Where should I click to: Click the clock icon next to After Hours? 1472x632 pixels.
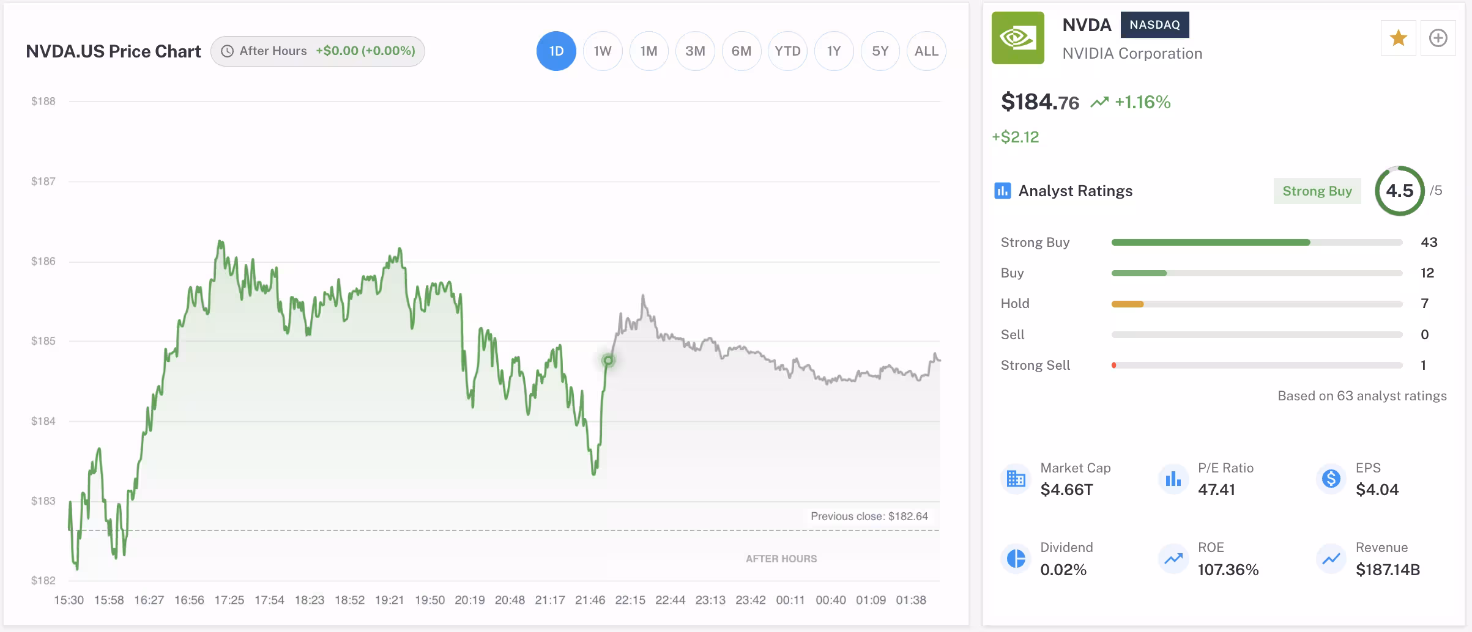coord(226,51)
